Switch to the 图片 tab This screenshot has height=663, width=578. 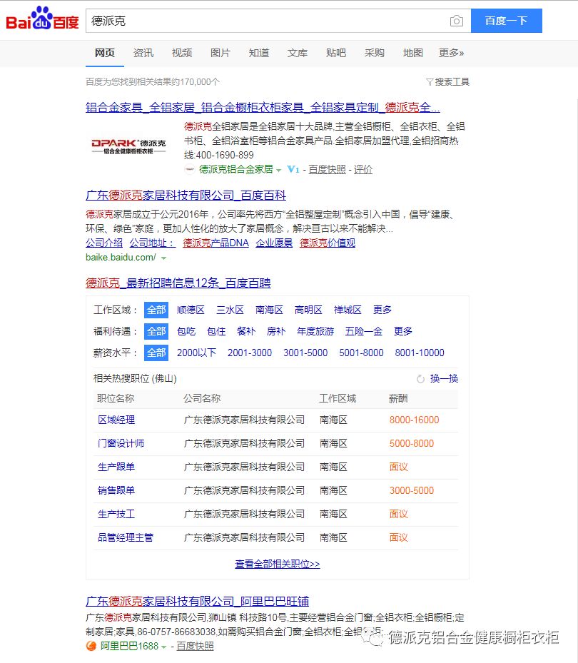(220, 53)
